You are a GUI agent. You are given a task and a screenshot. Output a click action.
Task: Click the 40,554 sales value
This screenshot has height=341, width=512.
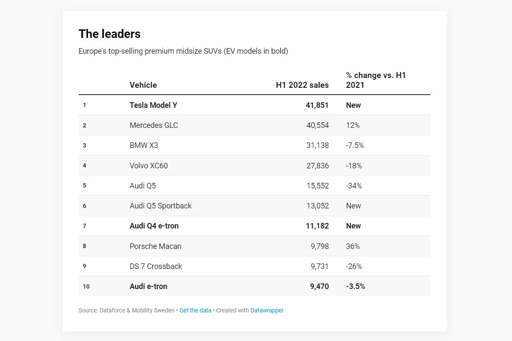(x=317, y=125)
